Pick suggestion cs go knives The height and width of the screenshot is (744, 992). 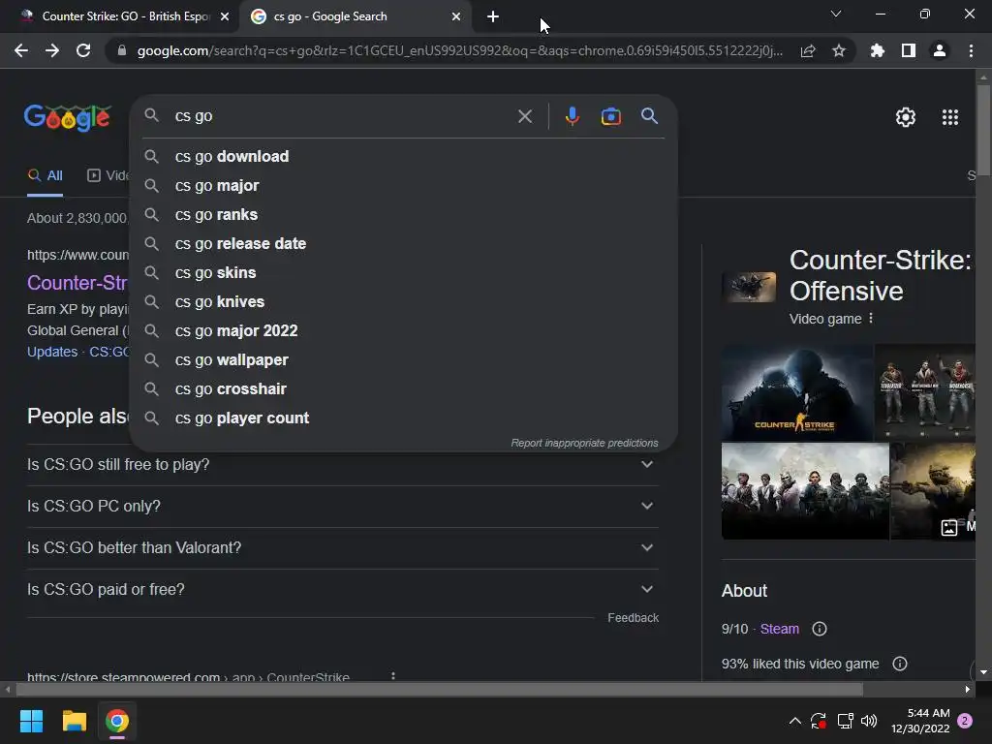pyautogui.click(x=404, y=302)
